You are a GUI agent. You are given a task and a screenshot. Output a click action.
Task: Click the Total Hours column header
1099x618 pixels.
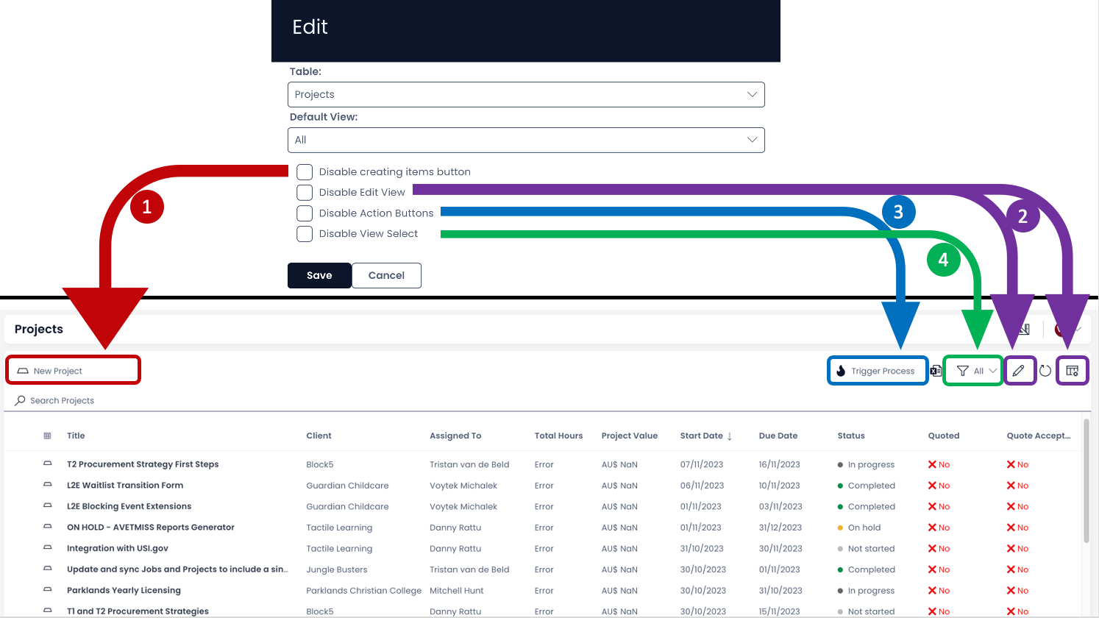pos(558,436)
